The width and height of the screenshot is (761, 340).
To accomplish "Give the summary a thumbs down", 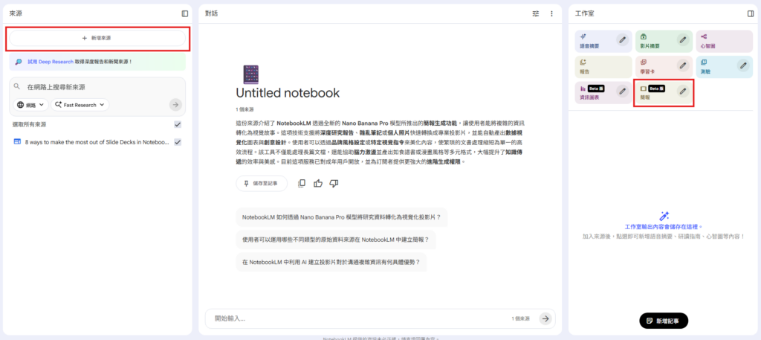I will point(334,183).
